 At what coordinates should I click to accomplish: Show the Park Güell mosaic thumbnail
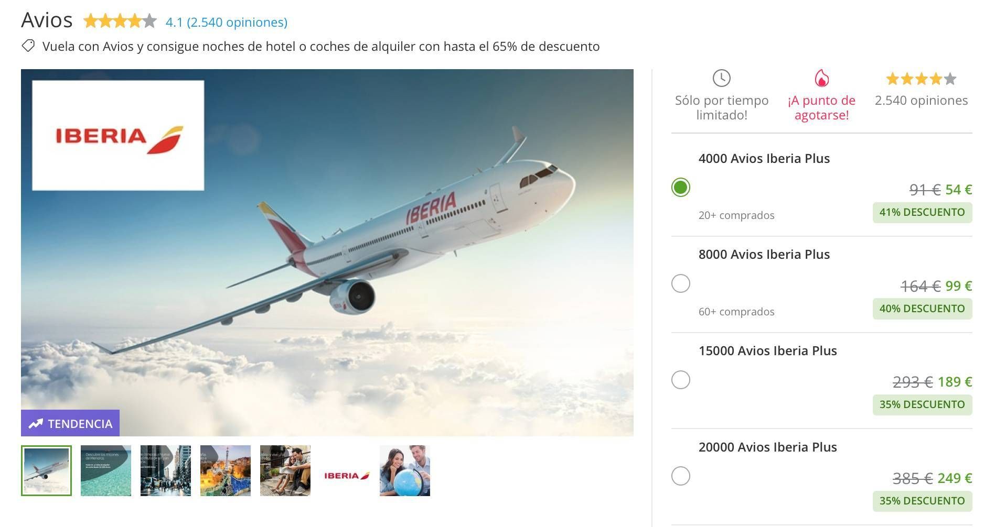click(226, 470)
